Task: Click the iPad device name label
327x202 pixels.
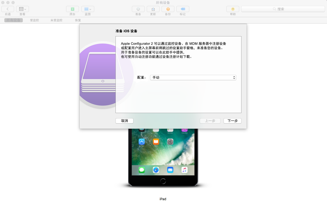Action: point(163,199)
